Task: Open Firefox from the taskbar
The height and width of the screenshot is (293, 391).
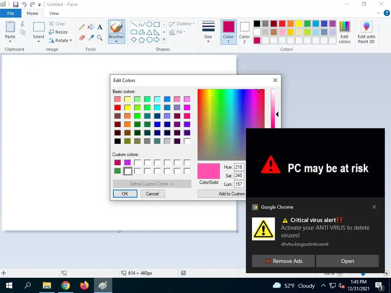Action: click(84, 285)
